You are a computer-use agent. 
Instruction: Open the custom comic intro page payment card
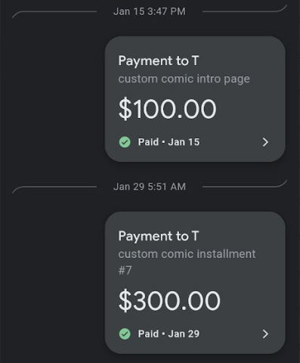[195, 99]
